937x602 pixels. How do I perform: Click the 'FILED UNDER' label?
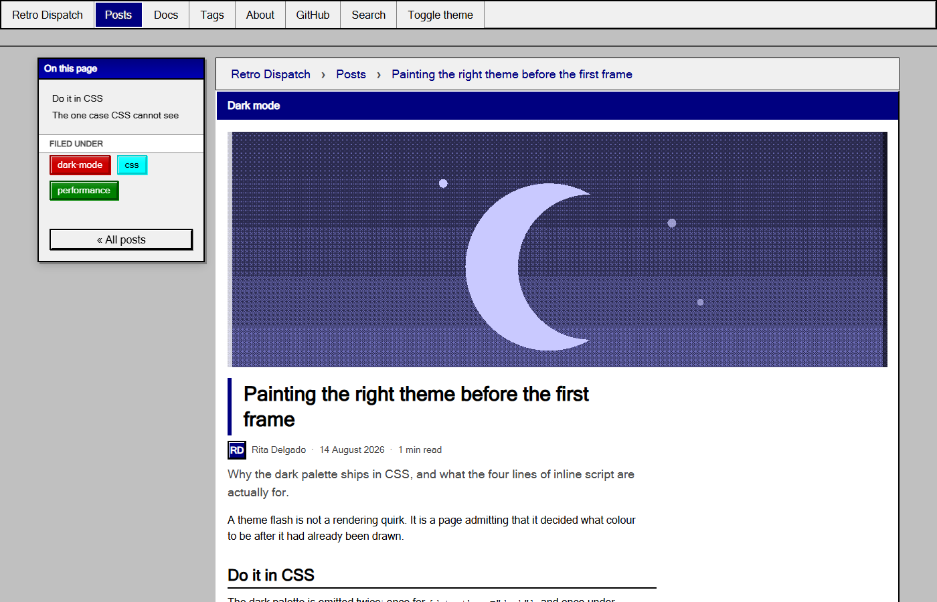point(76,144)
